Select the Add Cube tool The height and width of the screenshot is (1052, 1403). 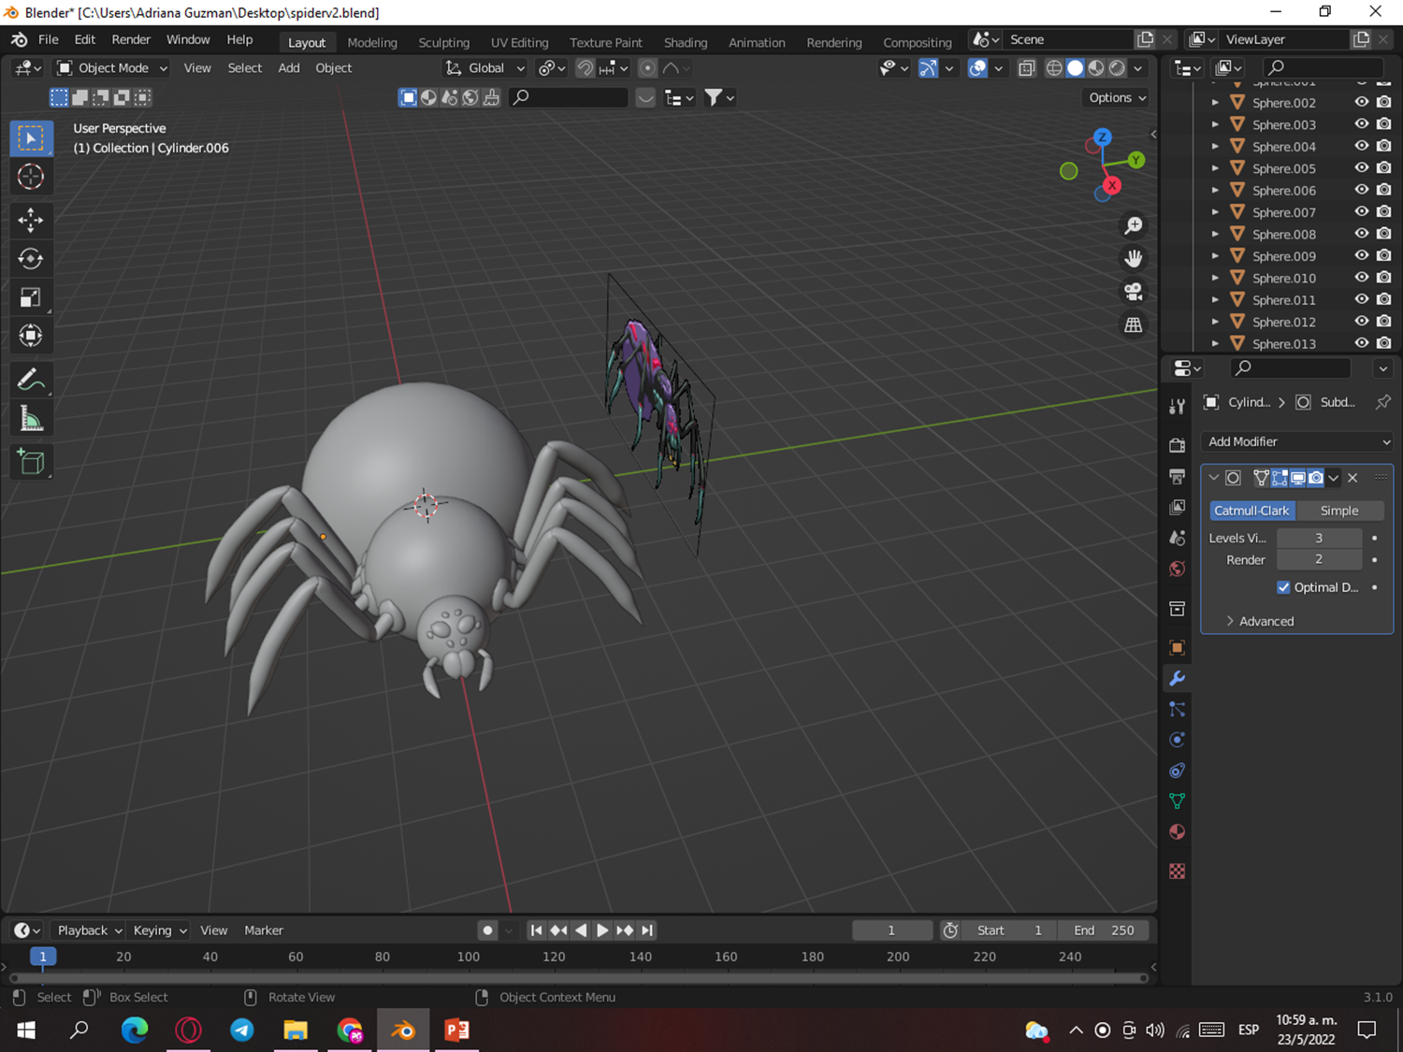tap(31, 462)
